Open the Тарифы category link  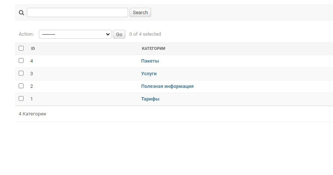click(x=150, y=99)
